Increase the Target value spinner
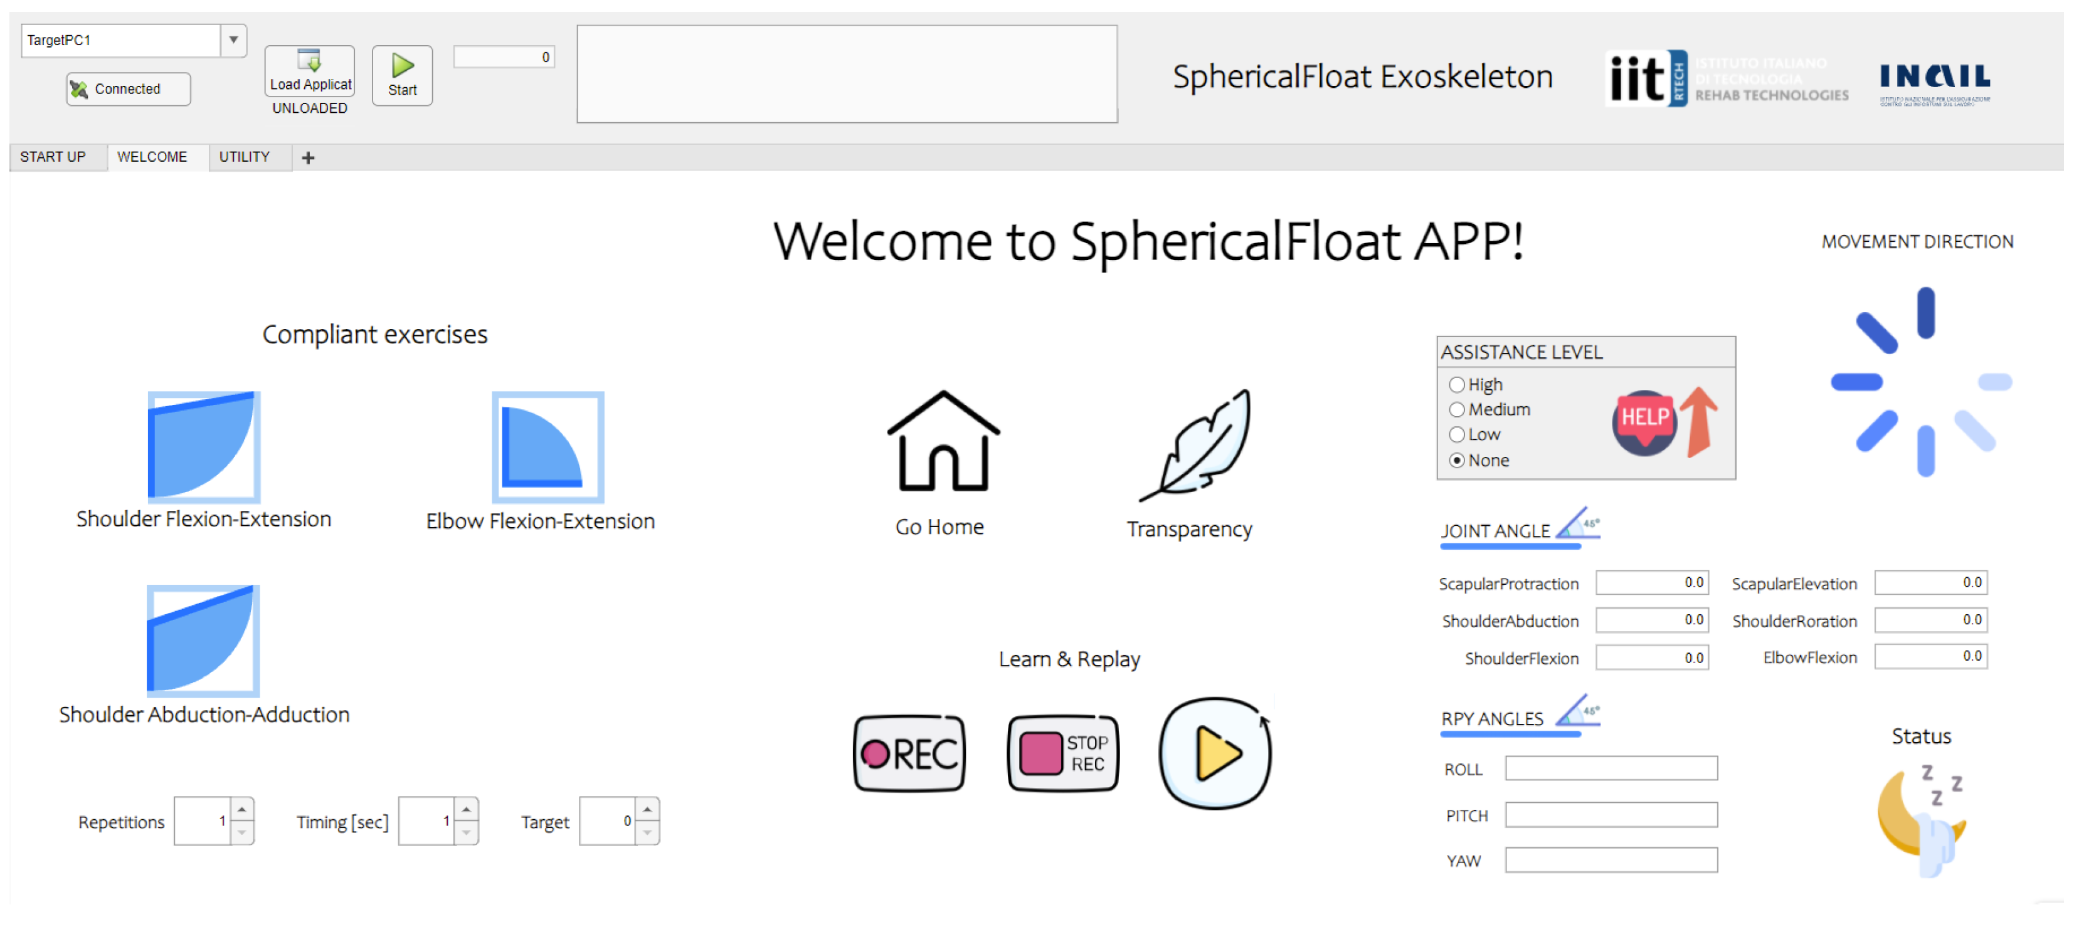 coord(647,810)
